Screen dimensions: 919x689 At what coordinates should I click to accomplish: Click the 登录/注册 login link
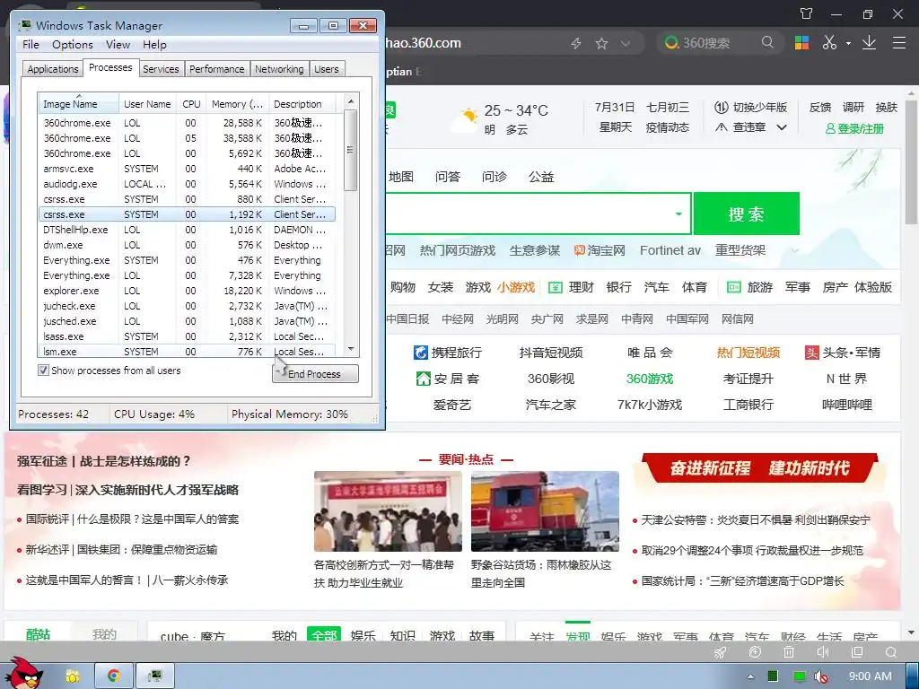point(854,128)
